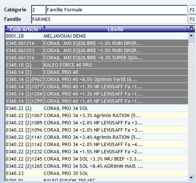Open category picker with F2 button
Screen dimensions: 196x183
point(192,10)
